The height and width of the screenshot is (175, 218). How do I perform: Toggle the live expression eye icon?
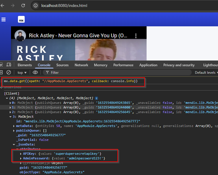(x=35, y=72)
